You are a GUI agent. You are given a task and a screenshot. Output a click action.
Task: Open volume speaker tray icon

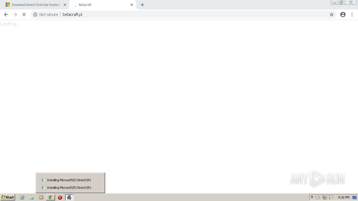pyautogui.click(x=318, y=197)
